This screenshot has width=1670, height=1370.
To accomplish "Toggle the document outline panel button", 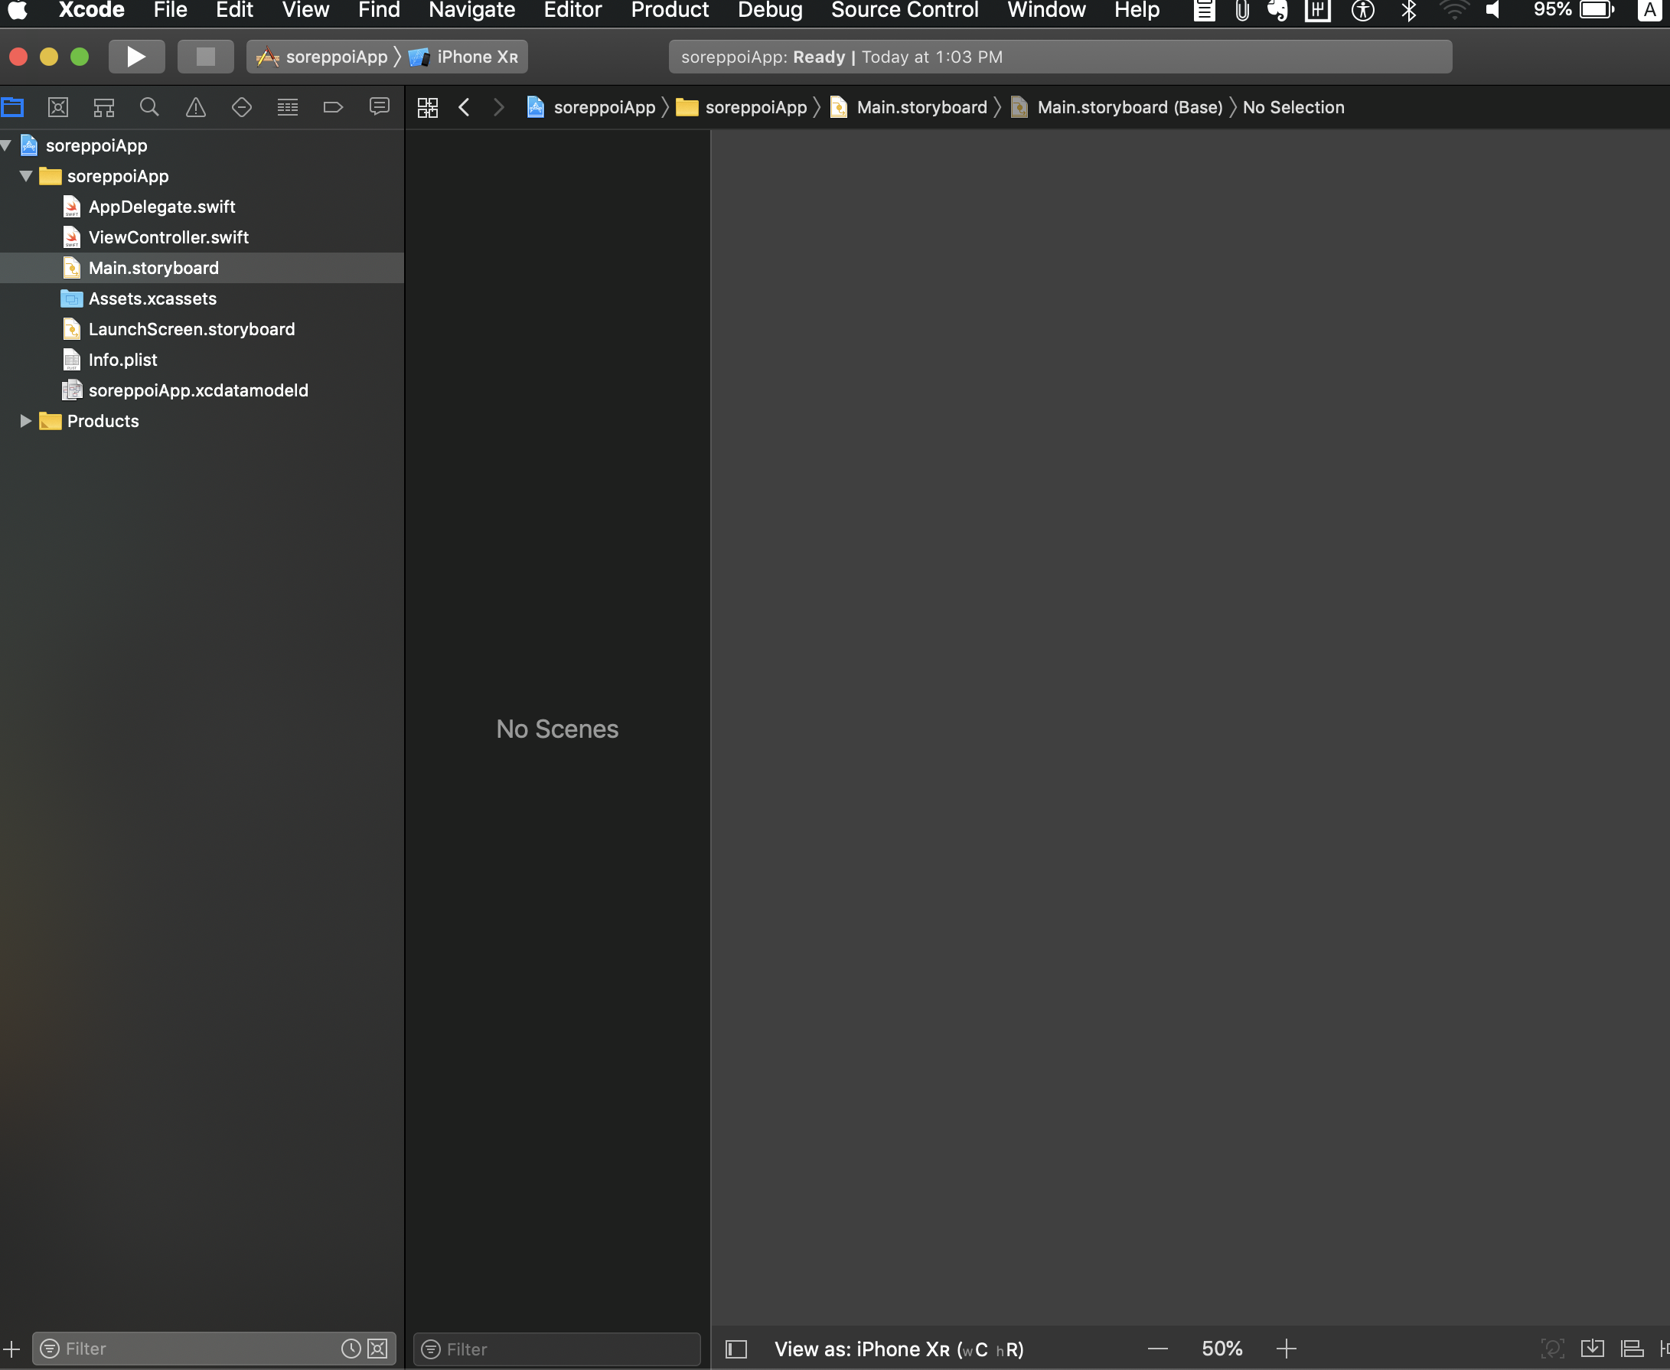I will click(x=736, y=1349).
